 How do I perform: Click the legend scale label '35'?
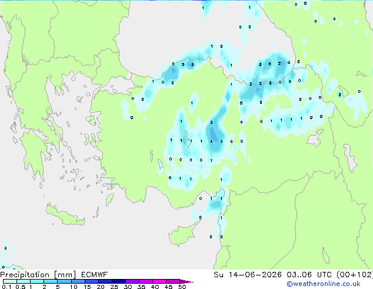point(141,287)
